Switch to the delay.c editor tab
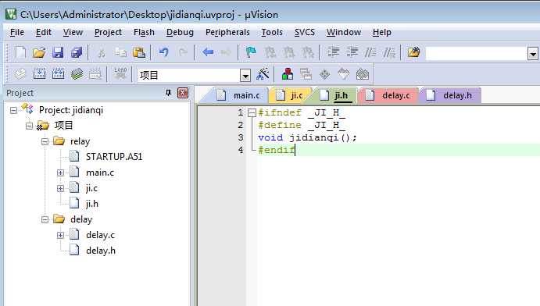 (388, 95)
